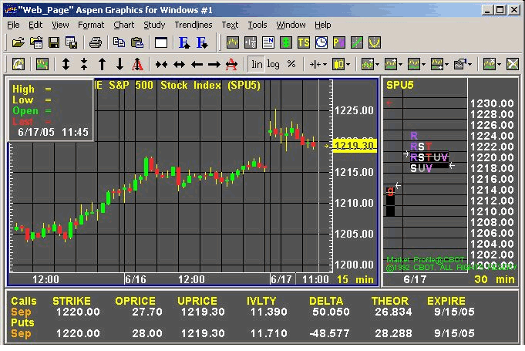The image size is (525, 351).
Task: Open the TS time and sales window icon
Action: click(x=304, y=42)
